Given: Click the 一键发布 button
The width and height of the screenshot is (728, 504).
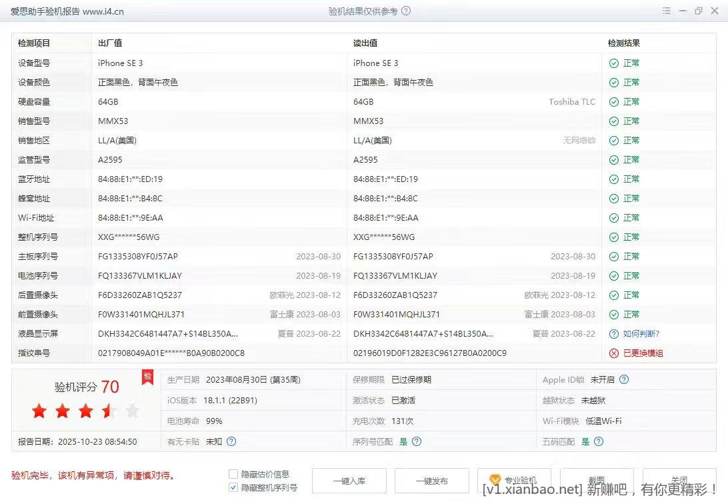Looking at the screenshot, I should coord(431,480).
